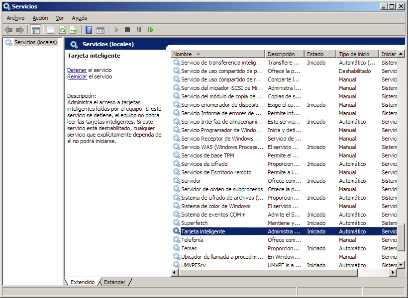Click the Back arrow toolbar icon
Image resolution: width=408 pixels, height=298 pixels.
8,30
